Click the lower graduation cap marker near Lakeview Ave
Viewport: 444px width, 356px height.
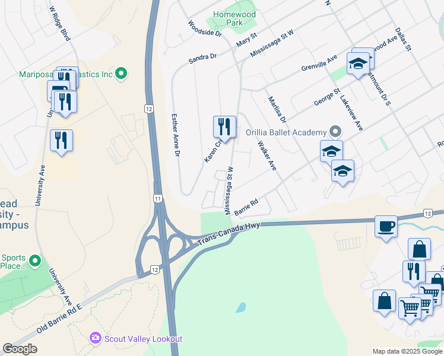point(342,171)
